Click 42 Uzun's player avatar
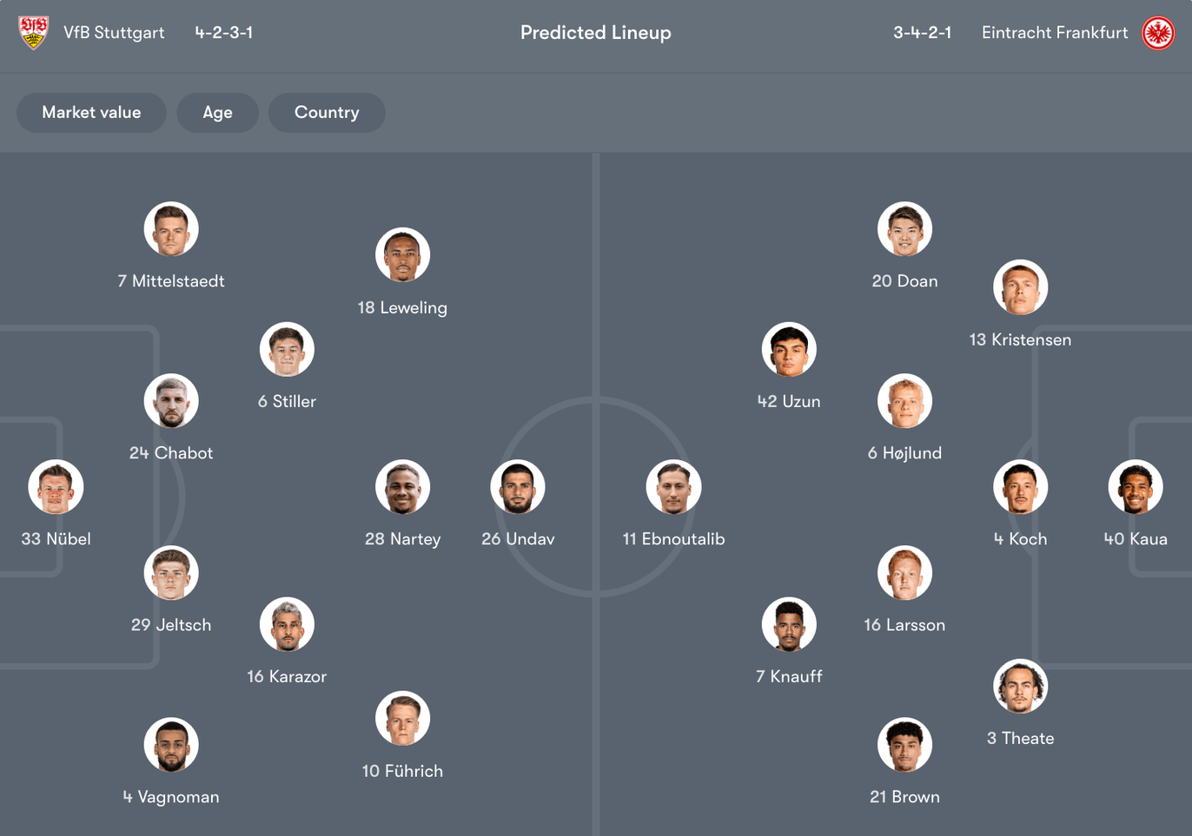The width and height of the screenshot is (1192, 836). click(x=789, y=348)
